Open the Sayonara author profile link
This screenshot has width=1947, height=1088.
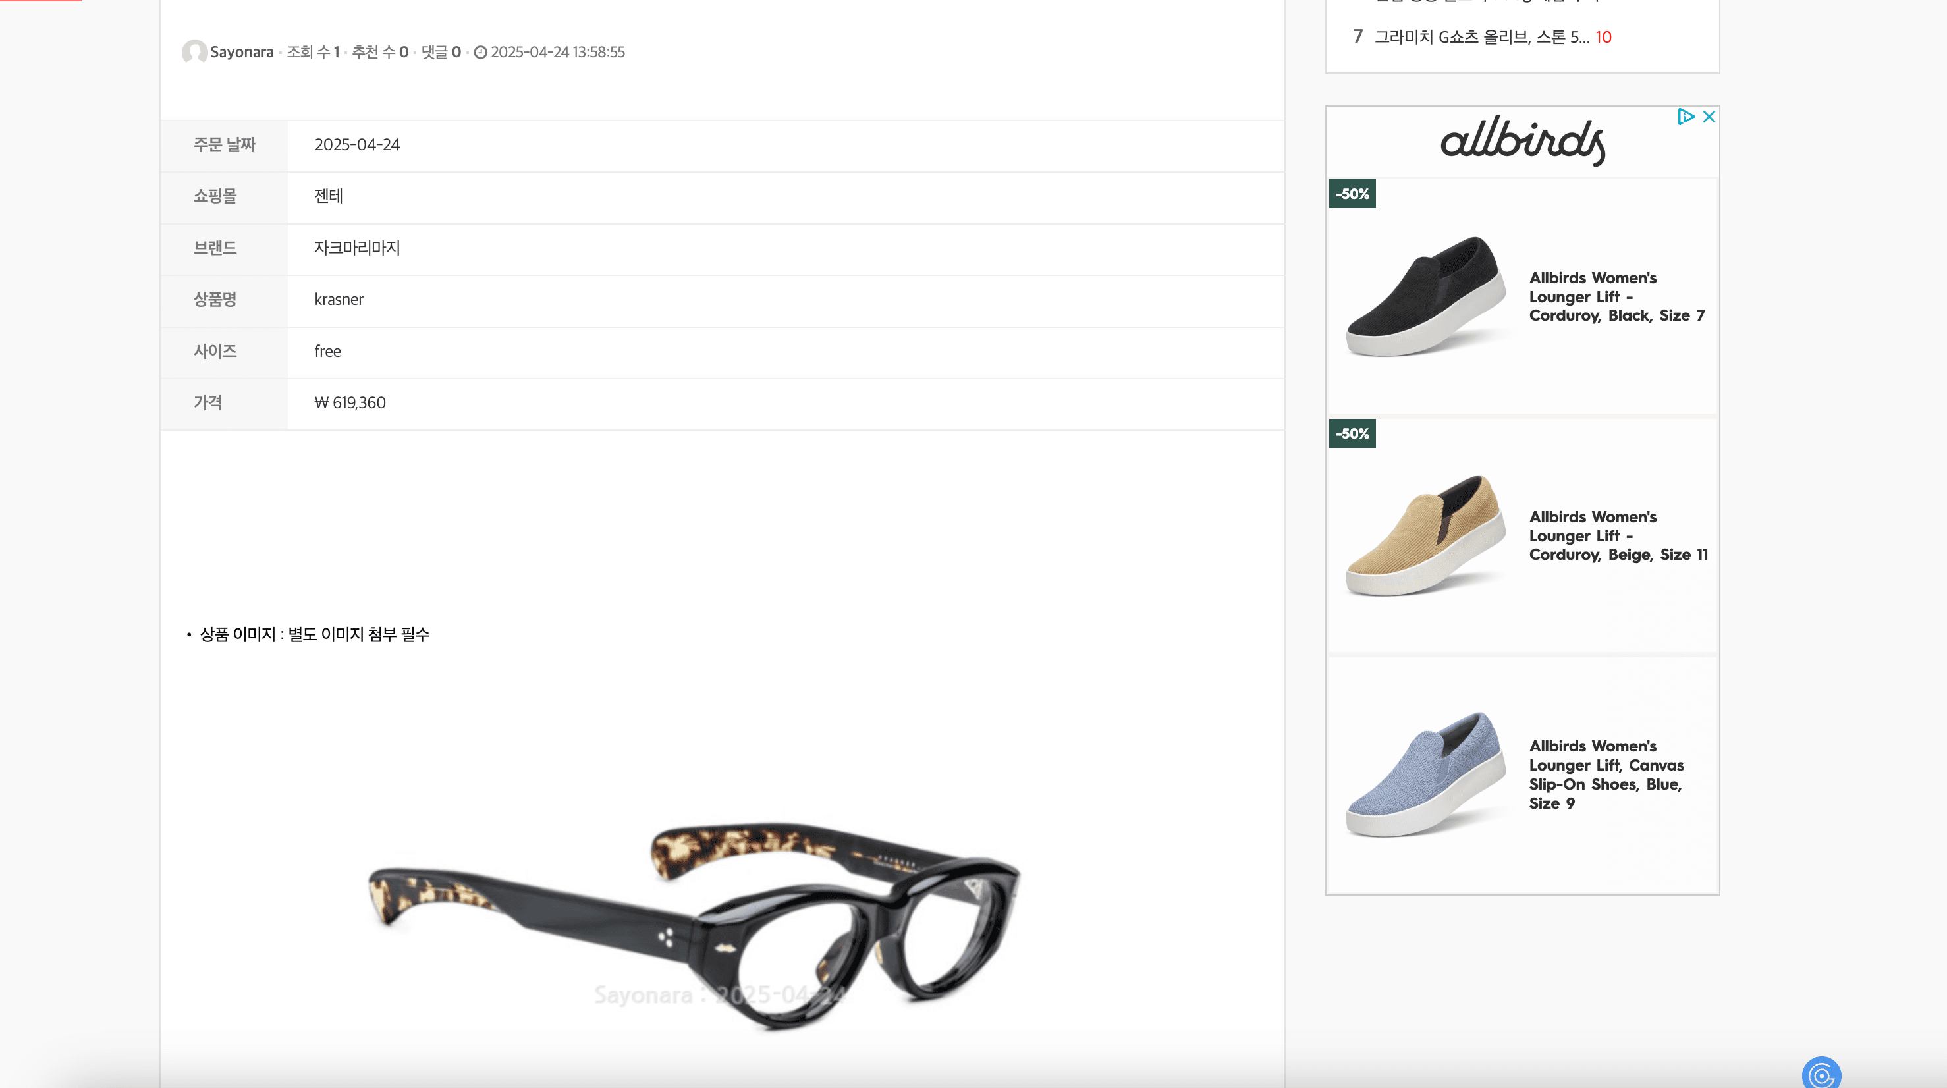[242, 52]
